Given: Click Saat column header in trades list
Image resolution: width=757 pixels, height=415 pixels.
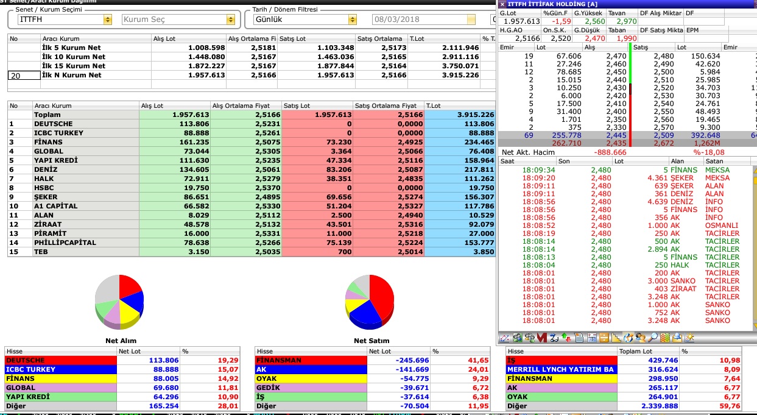Looking at the screenshot, I should (527, 161).
